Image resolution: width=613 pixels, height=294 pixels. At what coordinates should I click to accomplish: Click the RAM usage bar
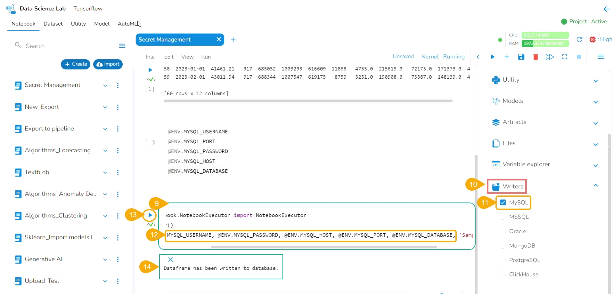(545, 43)
